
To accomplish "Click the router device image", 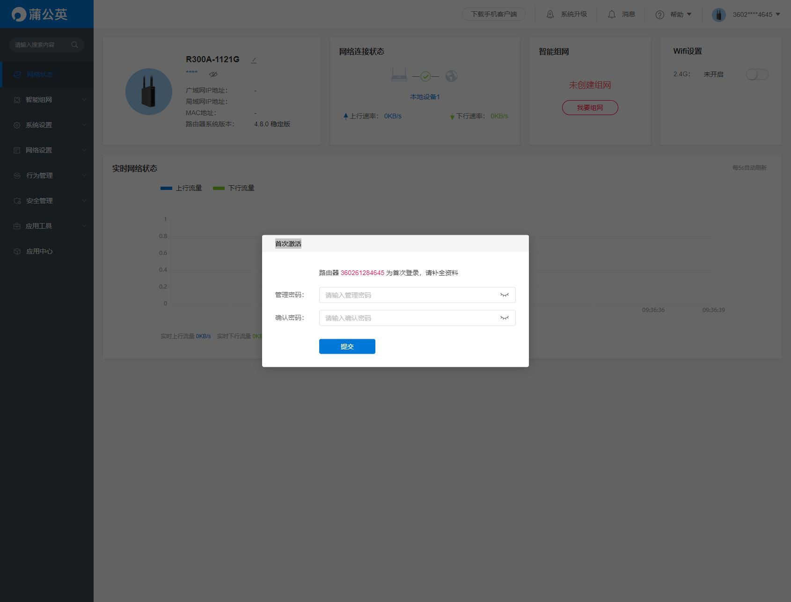I will (149, 92).
